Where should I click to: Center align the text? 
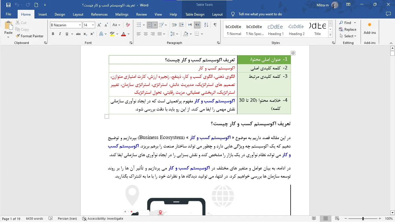click(x=145, y=34)
